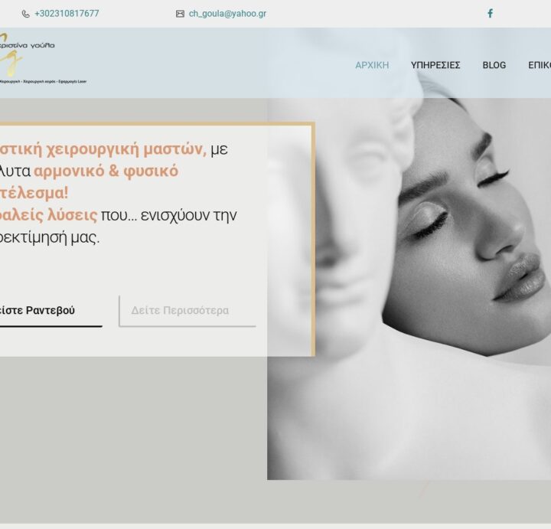Open the Facebook page icon
Screen dimensions: 551x529
click(490, 14)
